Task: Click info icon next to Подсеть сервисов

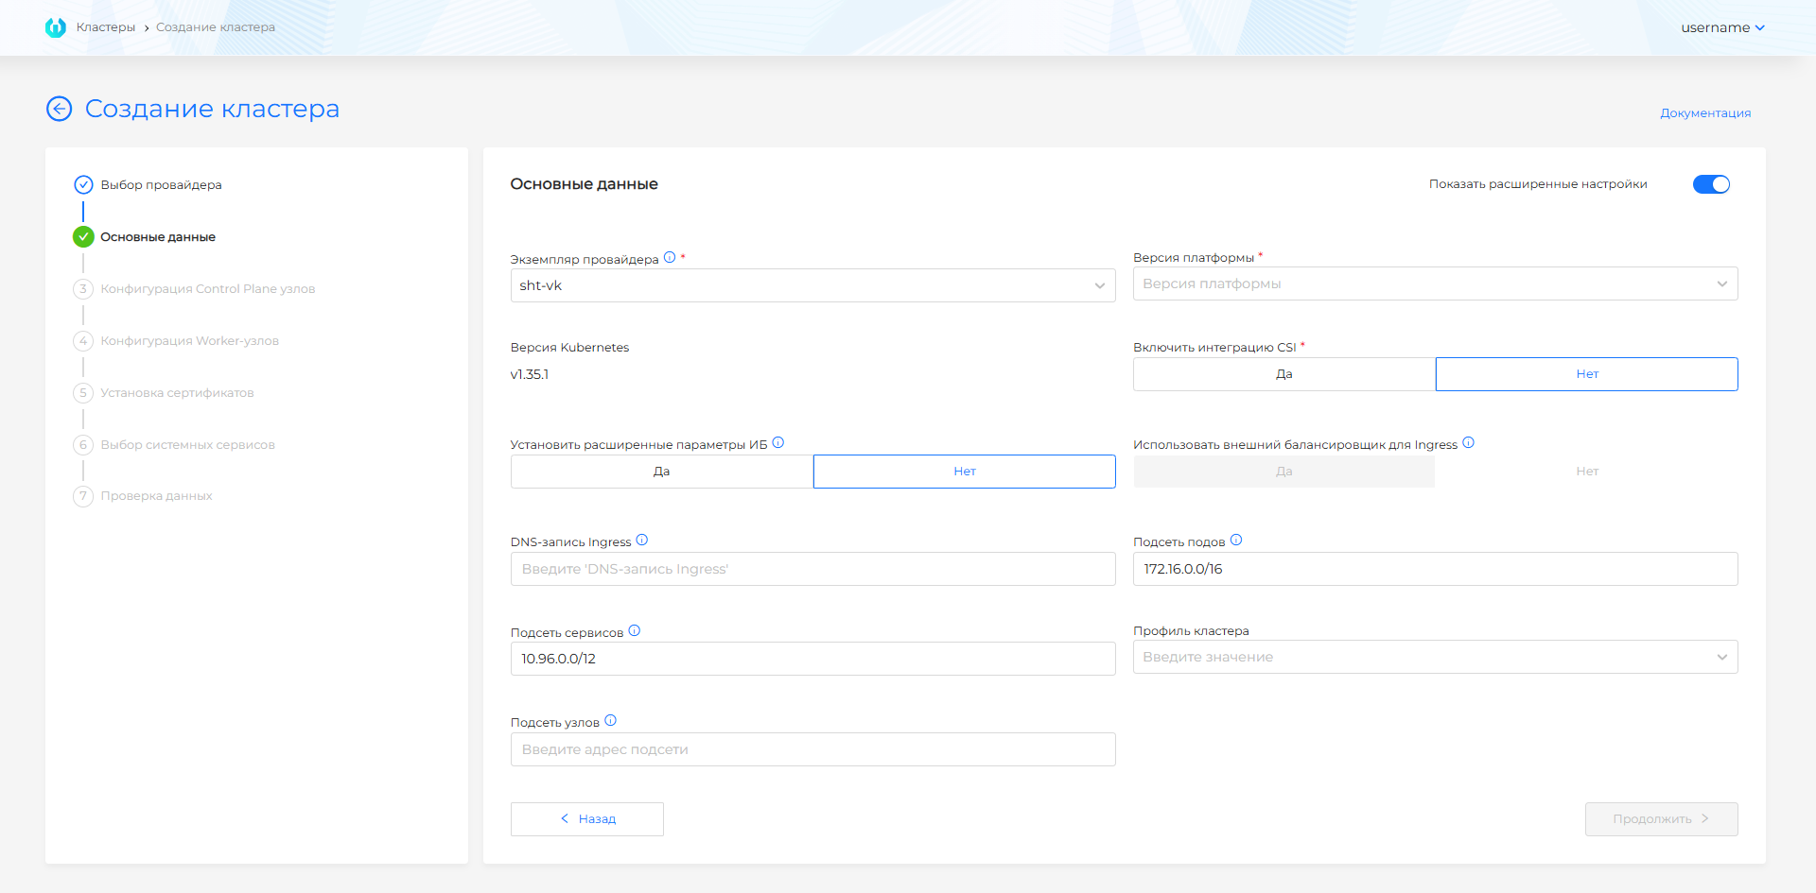Action: tap(635, 630)
